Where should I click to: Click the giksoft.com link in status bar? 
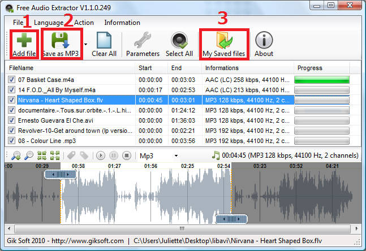(x=88, y=241)
